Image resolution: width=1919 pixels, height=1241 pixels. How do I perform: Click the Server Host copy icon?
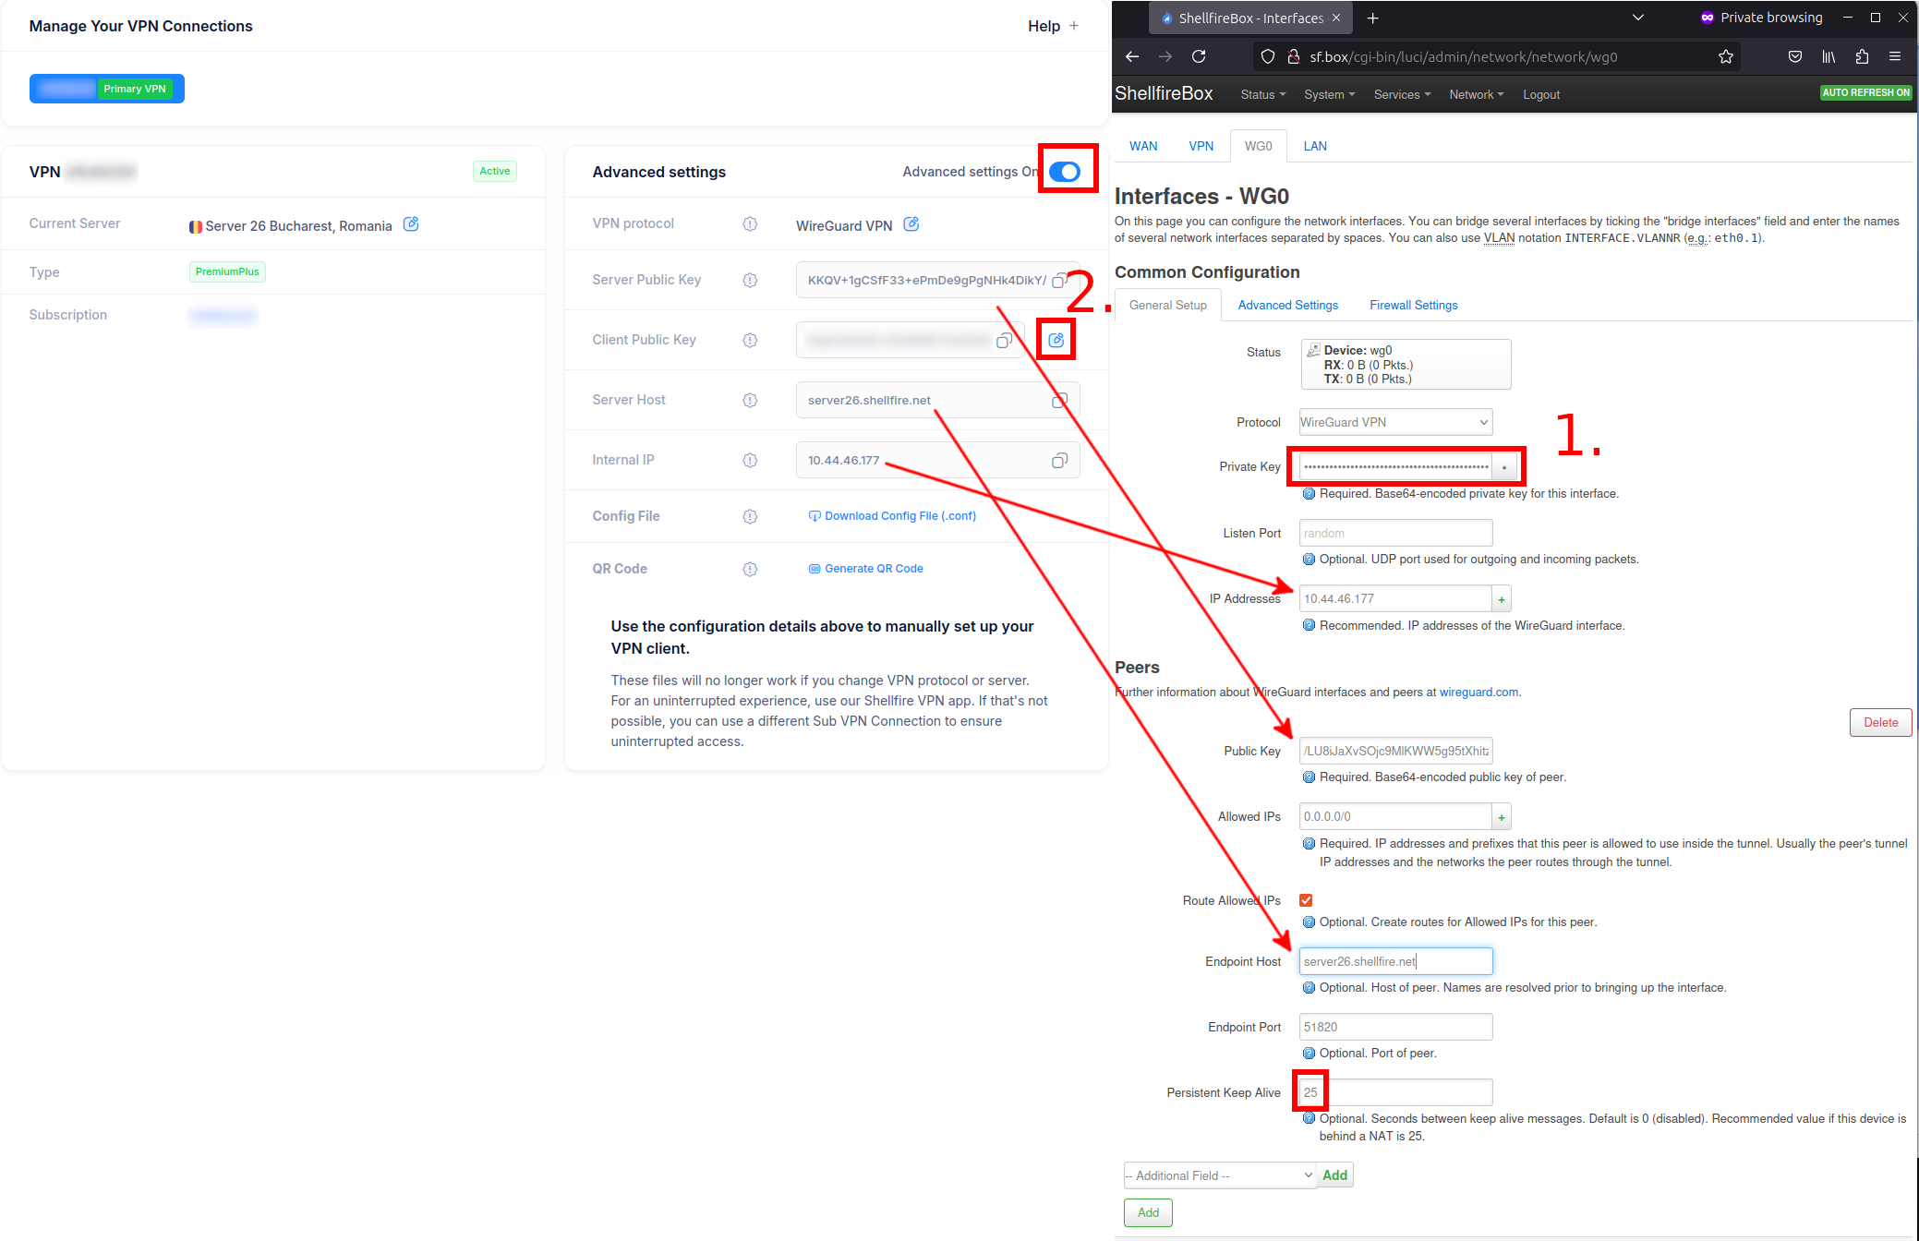[1059, 400]
